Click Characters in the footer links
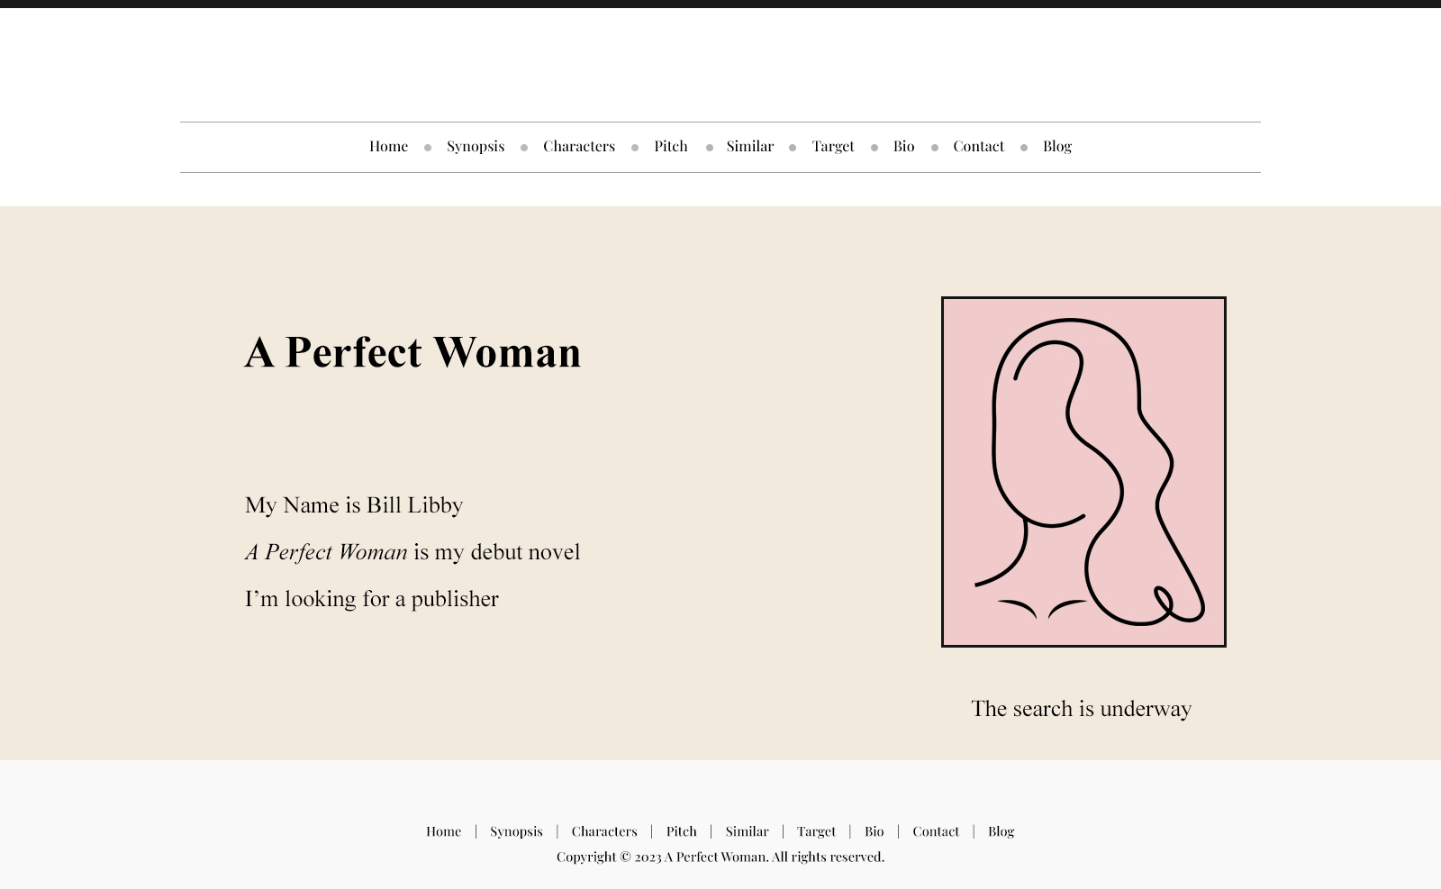The width and height of the screenshot is (1441, 889). point(603,831)
